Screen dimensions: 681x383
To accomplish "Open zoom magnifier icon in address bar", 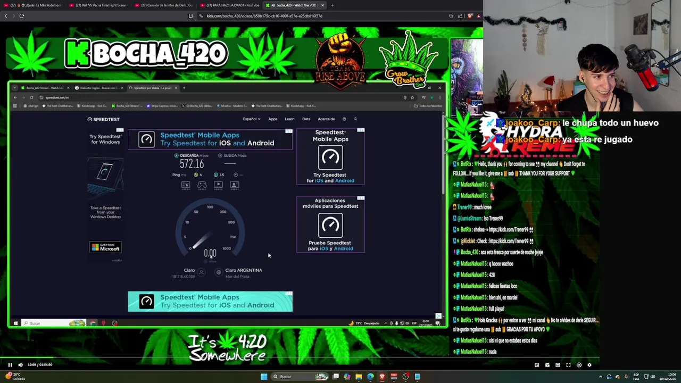I will click(451, 16).
